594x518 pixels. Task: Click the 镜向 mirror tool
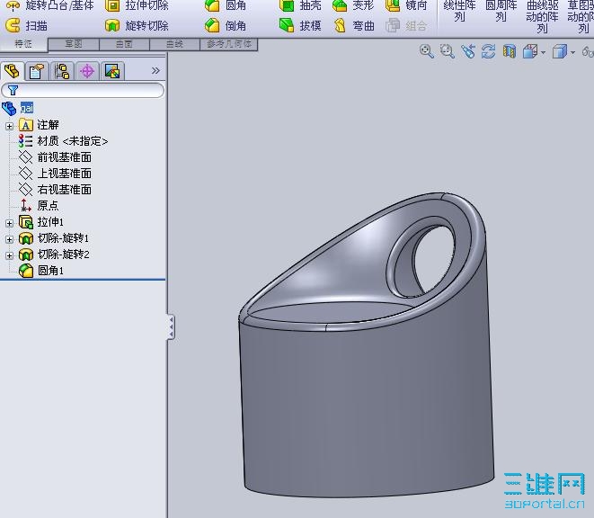[x=406, y=5]
